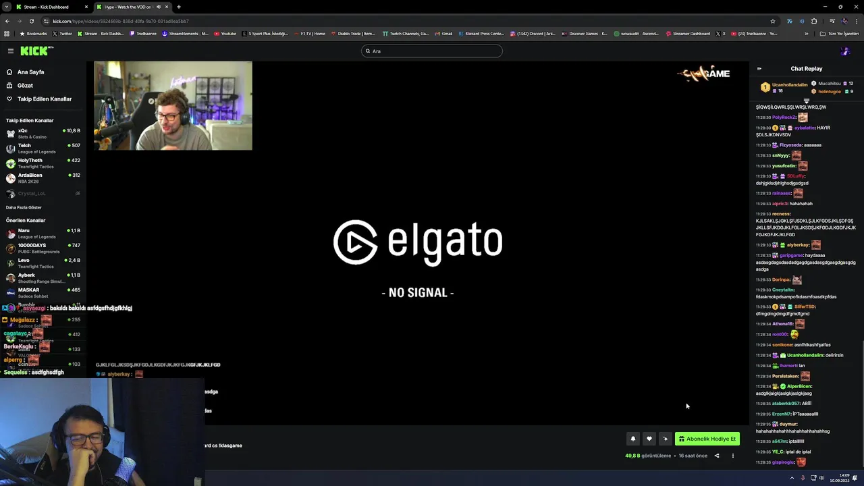864x486 pixels.
Task: Open video three-dot more options menu
Action: (732, 456)
